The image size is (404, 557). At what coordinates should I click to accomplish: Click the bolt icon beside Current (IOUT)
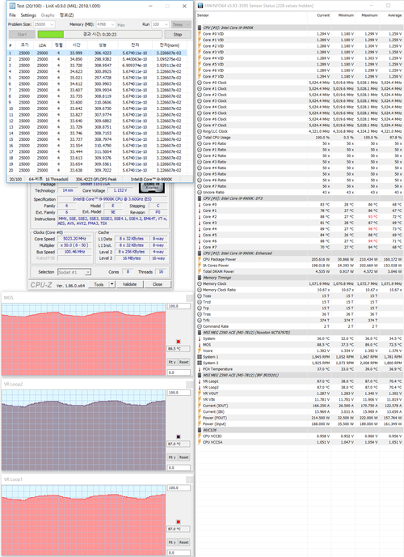200,406
